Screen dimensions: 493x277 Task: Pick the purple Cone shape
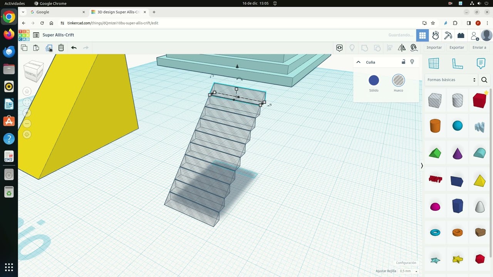457,153
